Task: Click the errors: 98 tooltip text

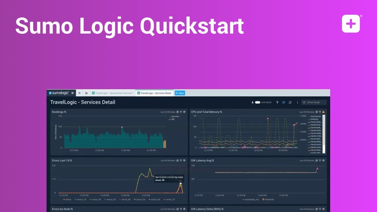Action: [160, 180]
